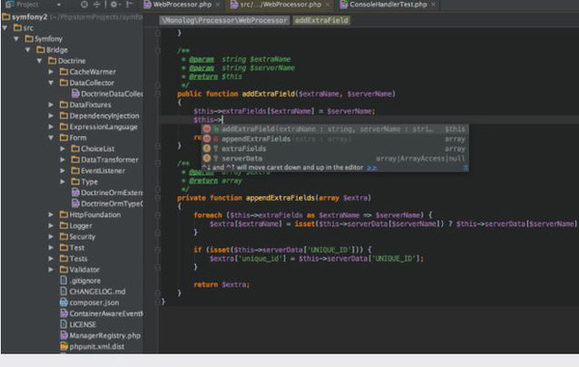Click the method icon beside appendExtraFields suggestion
Screen dimensions: 579x367
[207, 139]
